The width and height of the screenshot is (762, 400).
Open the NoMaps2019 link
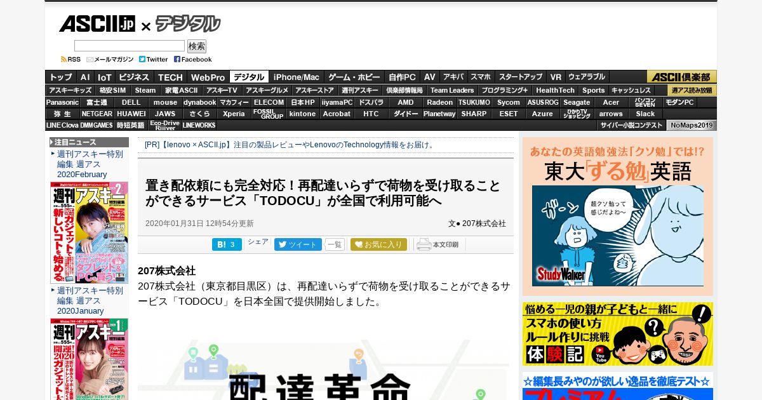coord(692,126)
